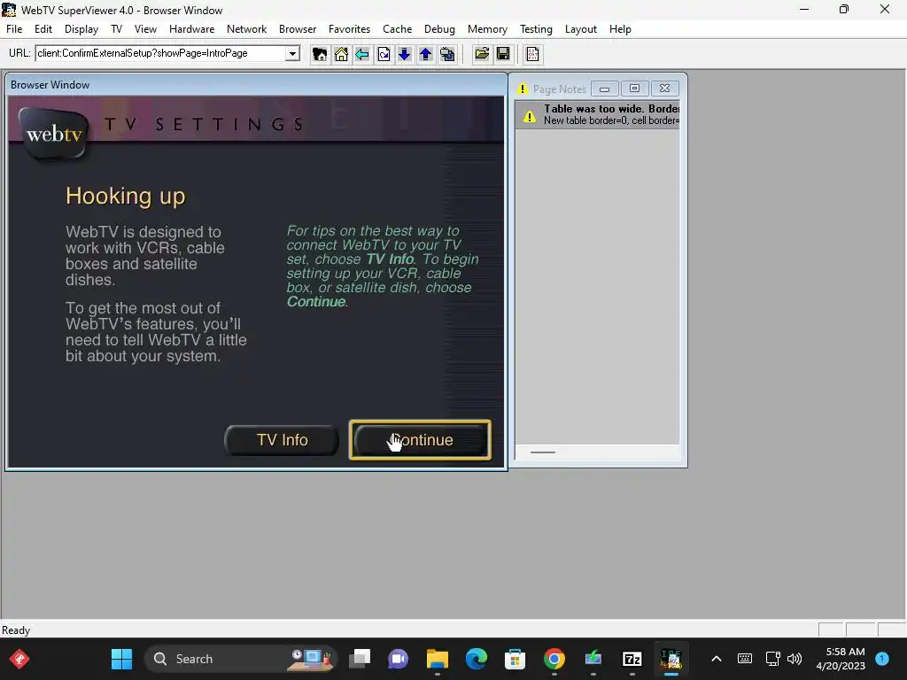Screen dimensions: 907x680
Task: Click the document page toolbar icon
Action: click(532, 54)
